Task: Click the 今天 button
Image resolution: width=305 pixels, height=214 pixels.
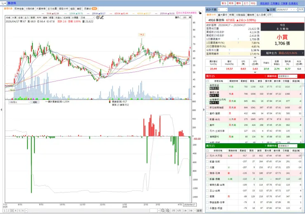Action: (301, 9)
